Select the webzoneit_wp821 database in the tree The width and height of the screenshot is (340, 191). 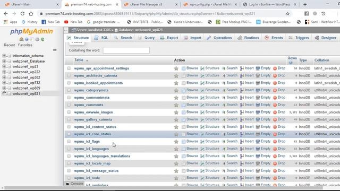pos(26,93)
